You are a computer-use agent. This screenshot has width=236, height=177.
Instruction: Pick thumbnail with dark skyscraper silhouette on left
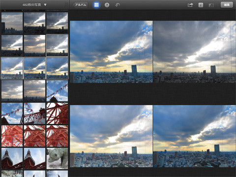tap(12, 23)
